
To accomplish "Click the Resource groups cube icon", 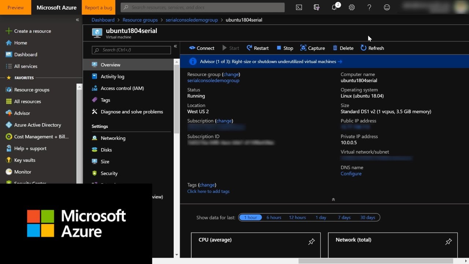I will pyautogui.click(x=9, y=90).
